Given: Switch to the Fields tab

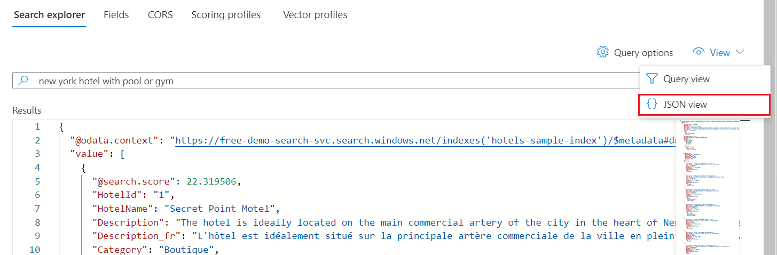Looking at the screenshot, I should click(116, 15).
